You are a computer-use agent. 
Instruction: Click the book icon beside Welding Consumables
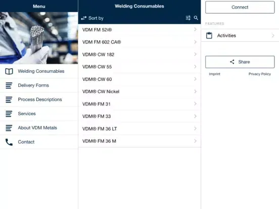point(9,71)
